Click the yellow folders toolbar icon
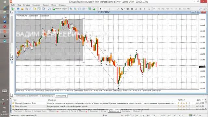Viewport: 208px width, 117px height. coord(35,9)
